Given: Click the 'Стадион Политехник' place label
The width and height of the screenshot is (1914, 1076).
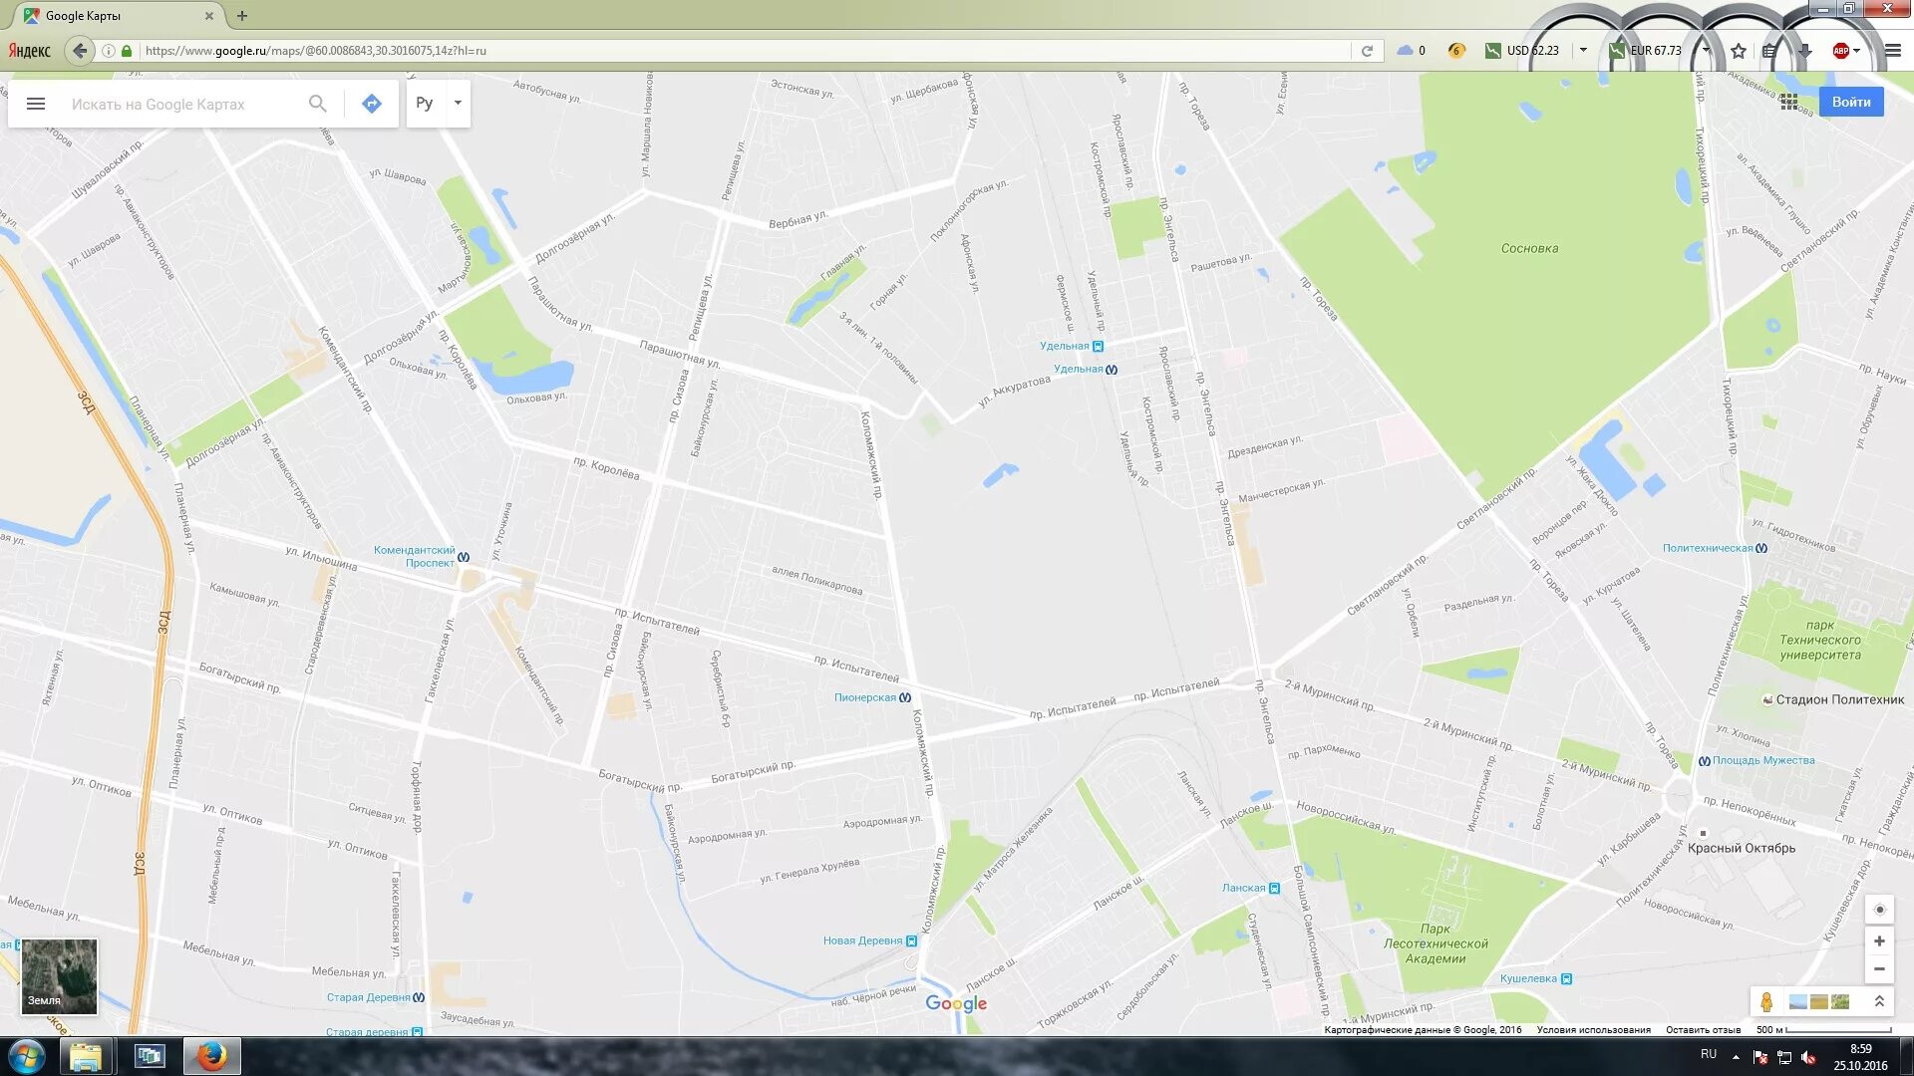Looking at the screenshot, I should pyautogui.click(x=1839, y=699).
